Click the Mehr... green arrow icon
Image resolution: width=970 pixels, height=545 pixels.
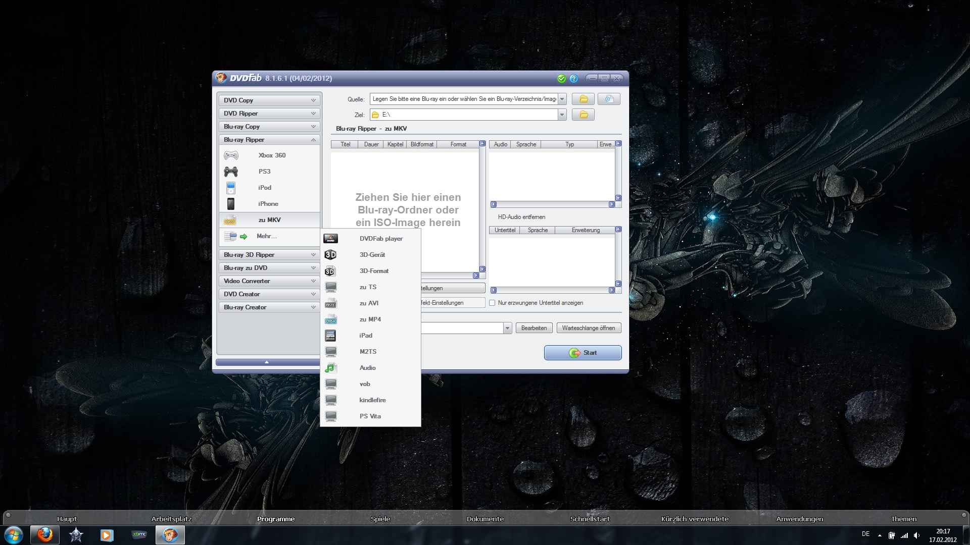[244, 236]
